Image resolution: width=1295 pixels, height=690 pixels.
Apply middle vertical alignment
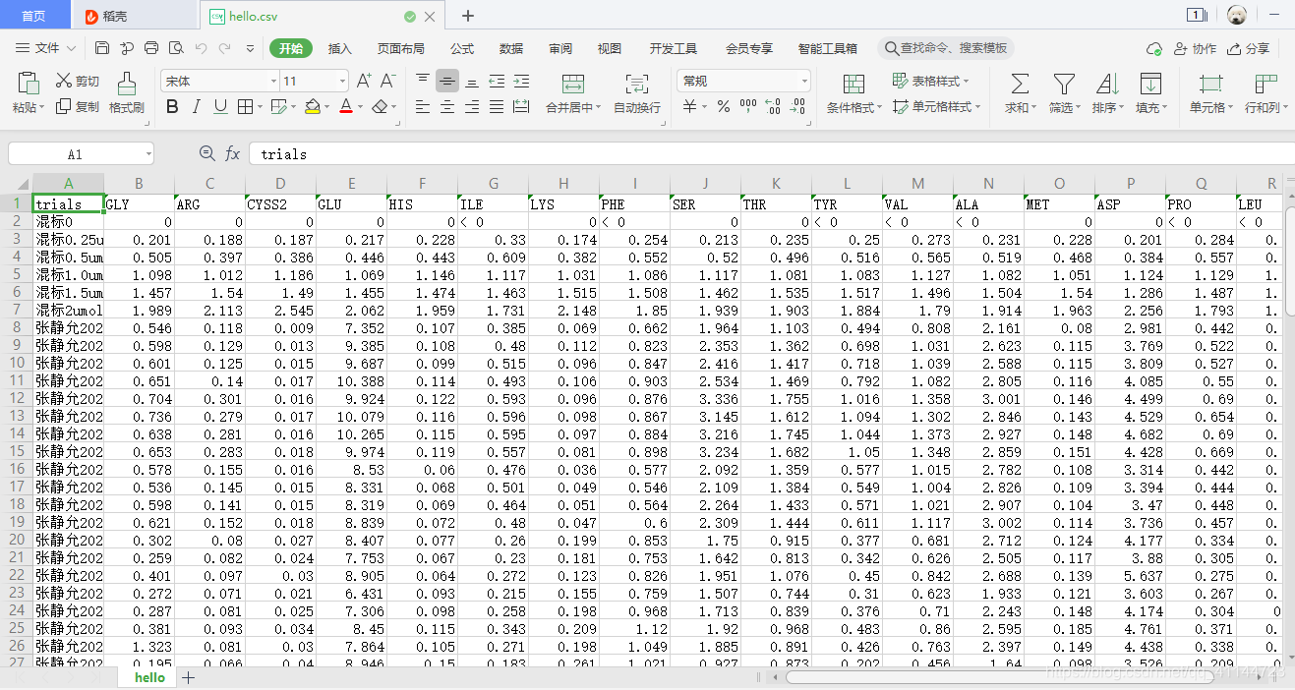click(447, 81)
